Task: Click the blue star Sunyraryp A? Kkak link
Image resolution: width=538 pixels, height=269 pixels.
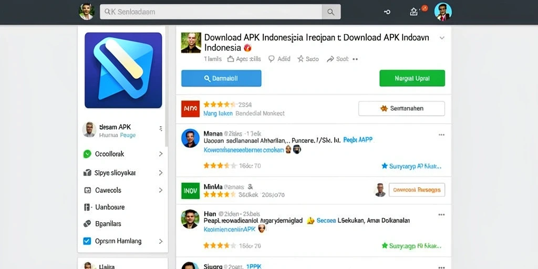Action: coord(411,166)
